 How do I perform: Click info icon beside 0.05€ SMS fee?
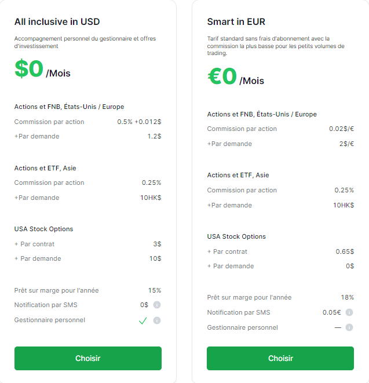point(349,312)
